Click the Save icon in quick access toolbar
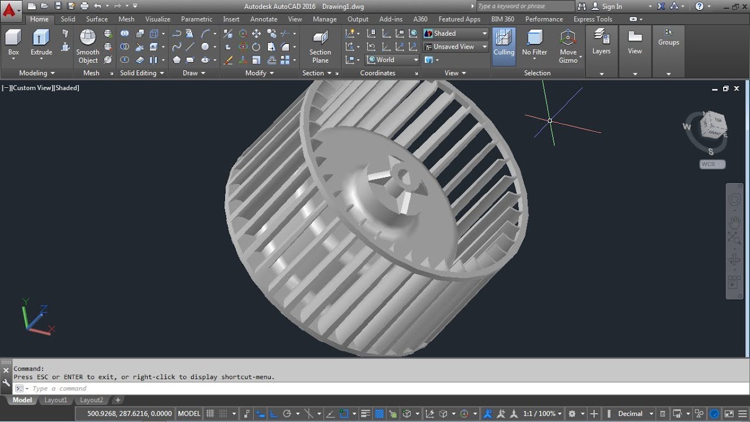This screenshot has height=422, width=750. pyautogui.click(x=58, y=6)
